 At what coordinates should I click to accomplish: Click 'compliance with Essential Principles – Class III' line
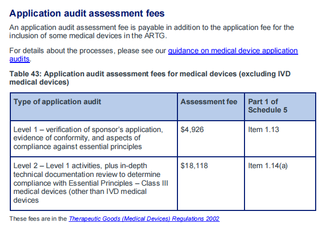pyautogui.click(x=91, y=183)
